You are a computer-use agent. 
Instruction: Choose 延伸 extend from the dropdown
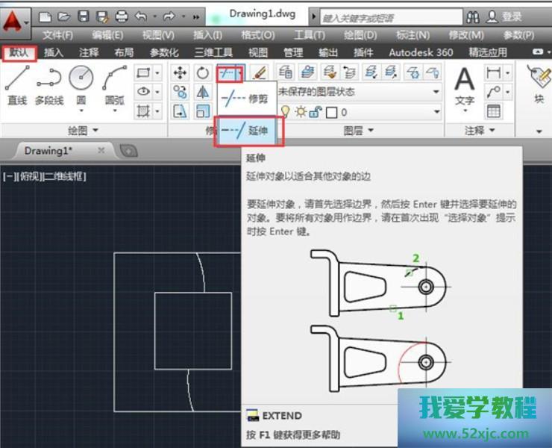[249, 131]
